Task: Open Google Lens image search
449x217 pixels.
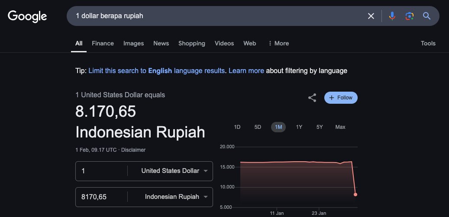Action: point(410,16)
